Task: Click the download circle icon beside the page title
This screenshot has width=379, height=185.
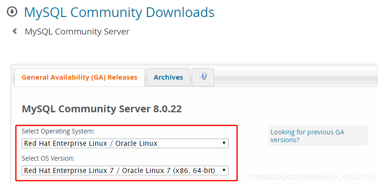Action: [x=12, y=12]
